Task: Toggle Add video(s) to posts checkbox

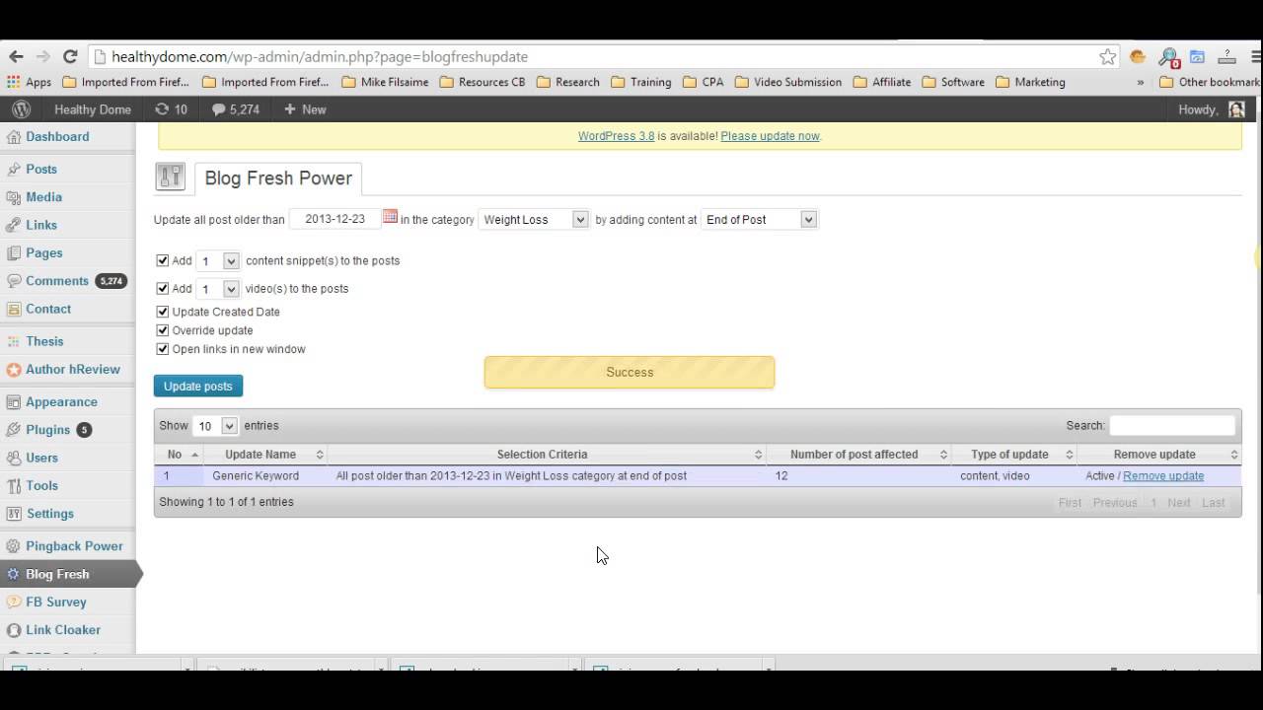Action: [x=163, y=288]
